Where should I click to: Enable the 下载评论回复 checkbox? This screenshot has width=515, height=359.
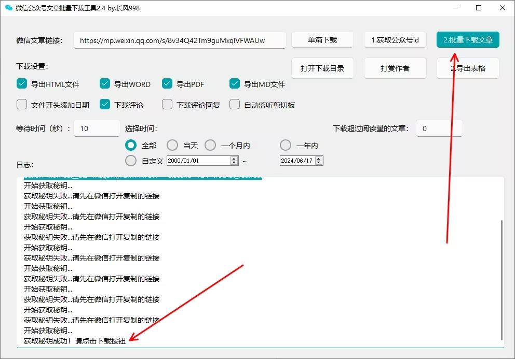tap(167, 105)
